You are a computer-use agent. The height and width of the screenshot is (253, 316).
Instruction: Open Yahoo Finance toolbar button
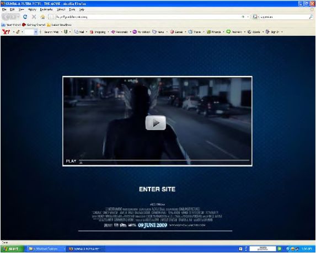tap(214, 32)
